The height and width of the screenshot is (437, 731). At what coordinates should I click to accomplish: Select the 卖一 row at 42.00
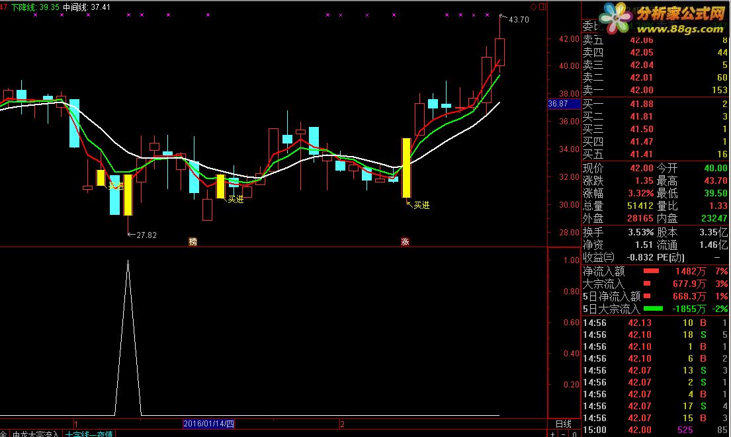click(655, 91)
